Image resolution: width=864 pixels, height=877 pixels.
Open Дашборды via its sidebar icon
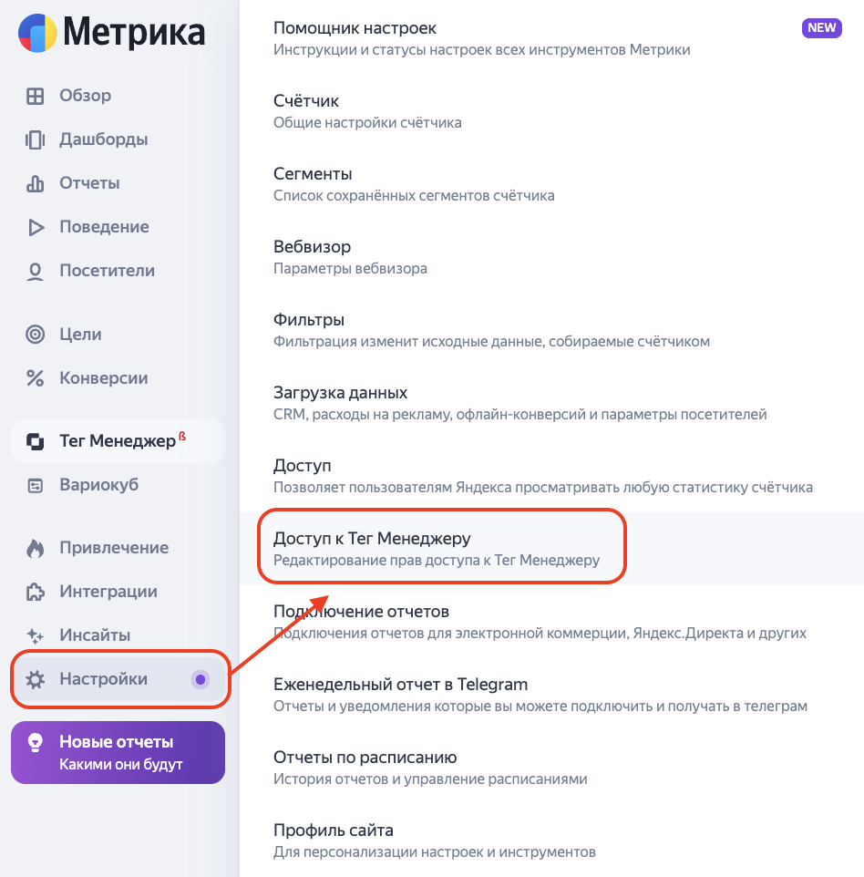(35, 139)
